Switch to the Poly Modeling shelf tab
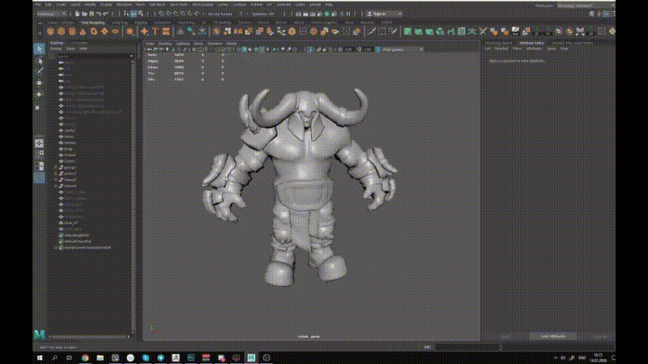This screenshot has height=364, width=648. coord(92,23)
